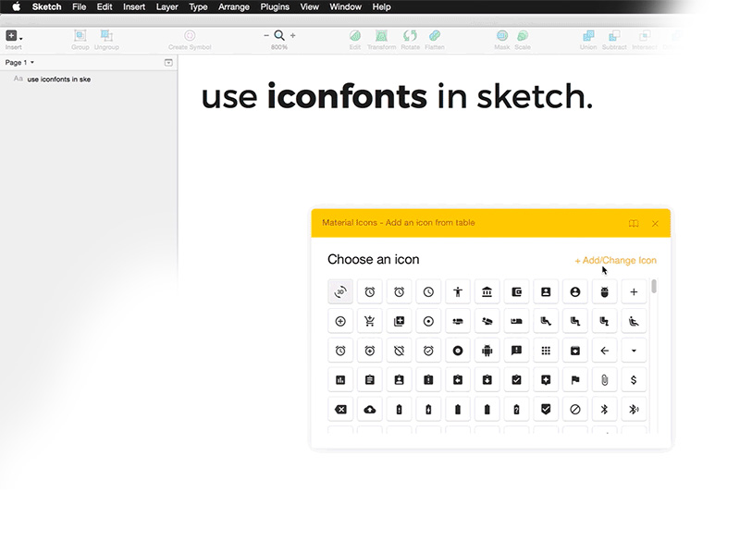This screenshot has width=740, height=555.
Task: Select the bug-shaped adb icon
Action: coord(605,291)
